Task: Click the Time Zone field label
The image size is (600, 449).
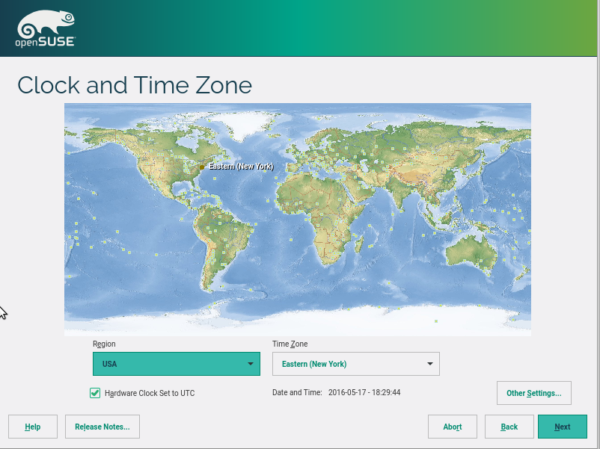Action: click(x=290, y=344)
